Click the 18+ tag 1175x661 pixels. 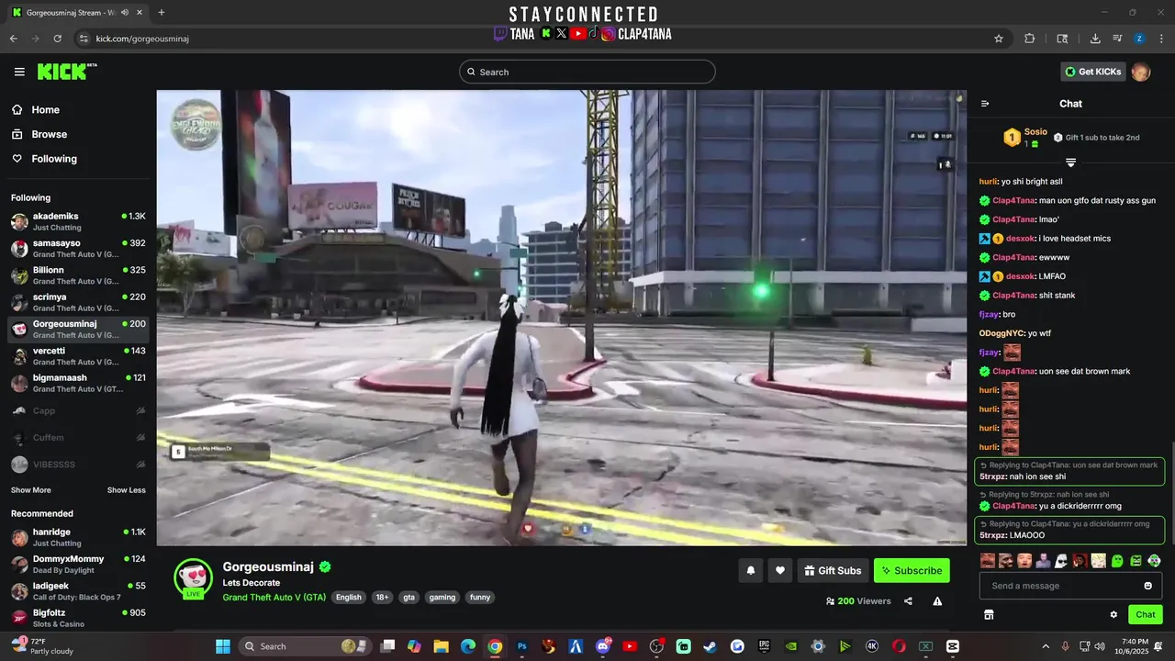[x=382, y=597]
